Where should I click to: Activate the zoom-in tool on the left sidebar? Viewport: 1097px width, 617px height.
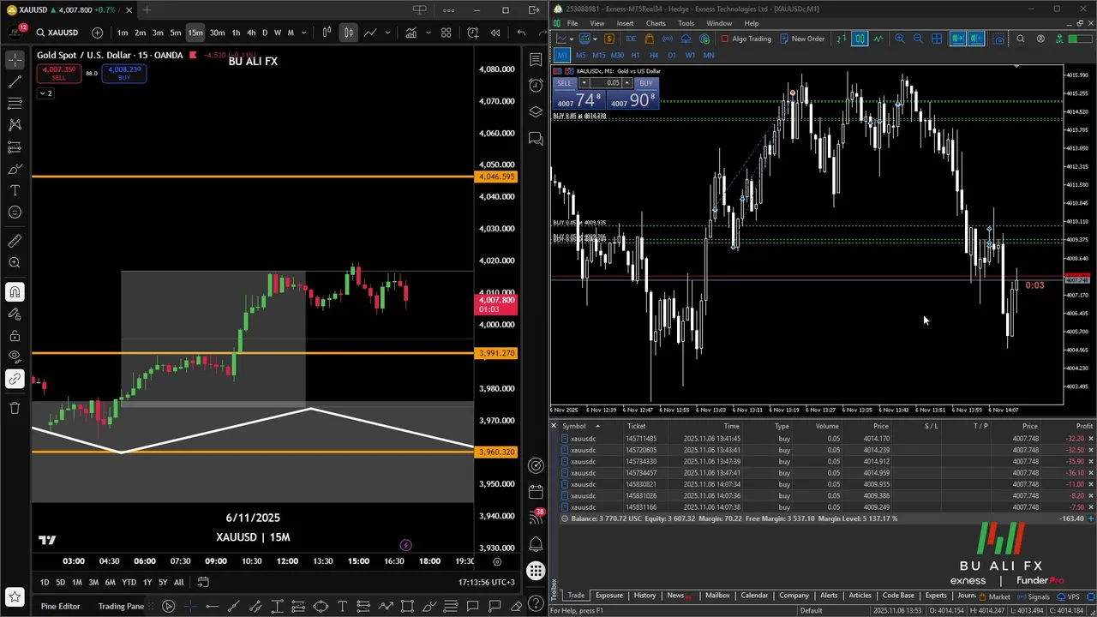pos(15,263)
